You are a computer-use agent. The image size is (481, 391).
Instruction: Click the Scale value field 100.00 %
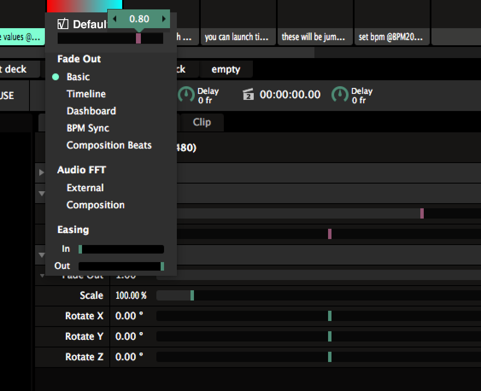coord(131,295)
